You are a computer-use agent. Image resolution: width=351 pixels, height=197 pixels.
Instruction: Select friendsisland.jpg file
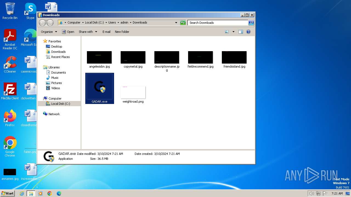[x=234, y=59]
